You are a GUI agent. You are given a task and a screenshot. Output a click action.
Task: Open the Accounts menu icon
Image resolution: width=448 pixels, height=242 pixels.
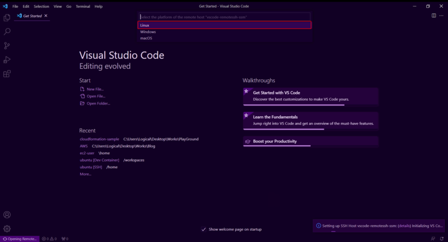[7, 215]
